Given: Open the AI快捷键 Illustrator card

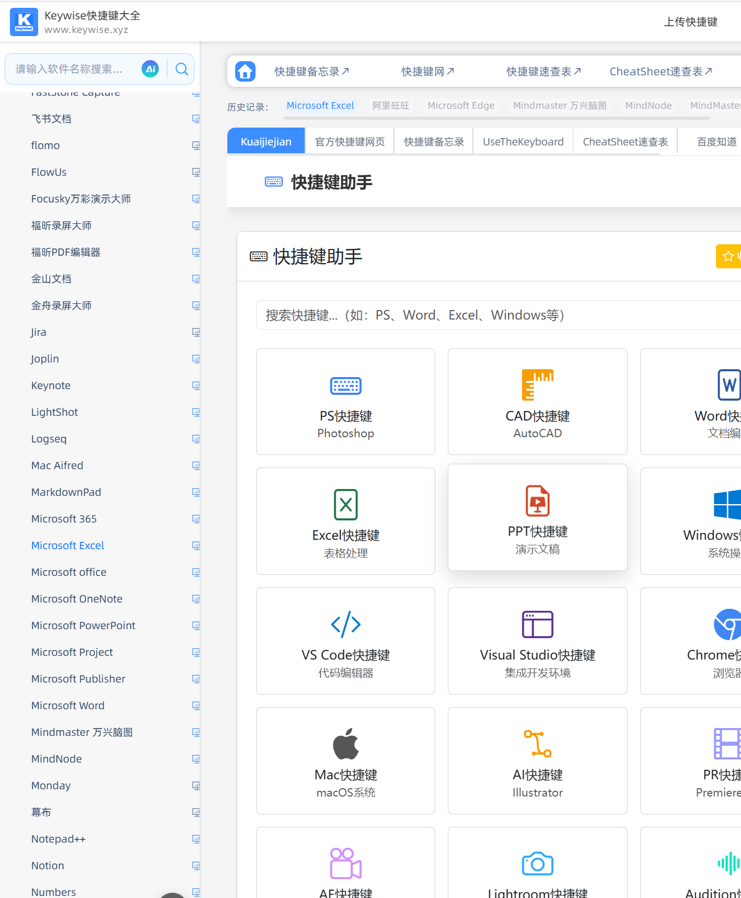Looking at the screenshot, I should click(538, 760).
